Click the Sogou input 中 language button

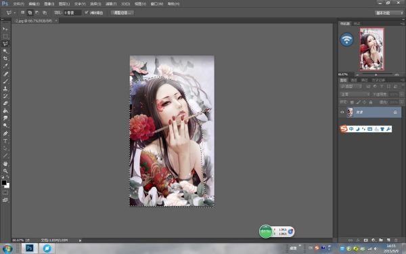tap(351, 129)
